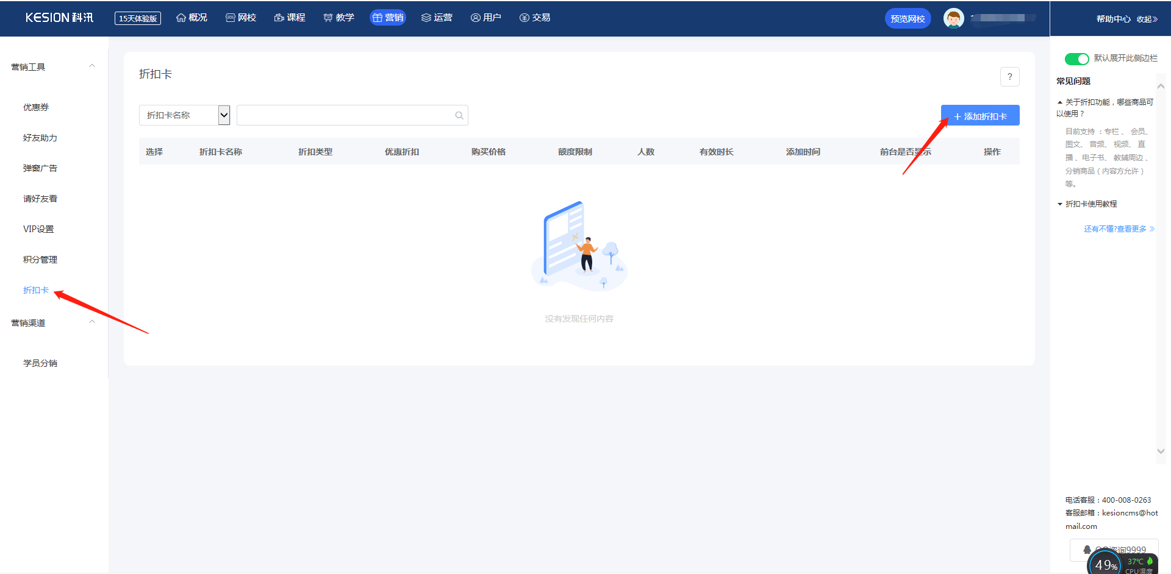Open the 网校 menu
The image size is (1171, 574).
coord(241,18)
